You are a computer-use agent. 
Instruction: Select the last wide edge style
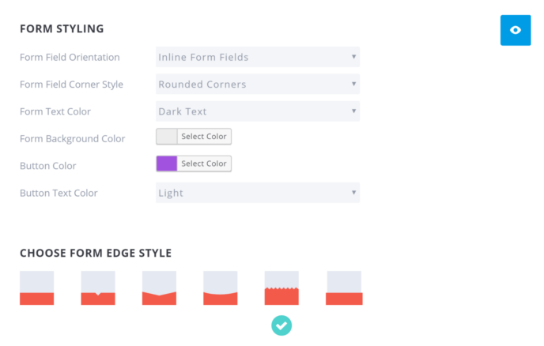pyautogui.click(x=344, y=288)
